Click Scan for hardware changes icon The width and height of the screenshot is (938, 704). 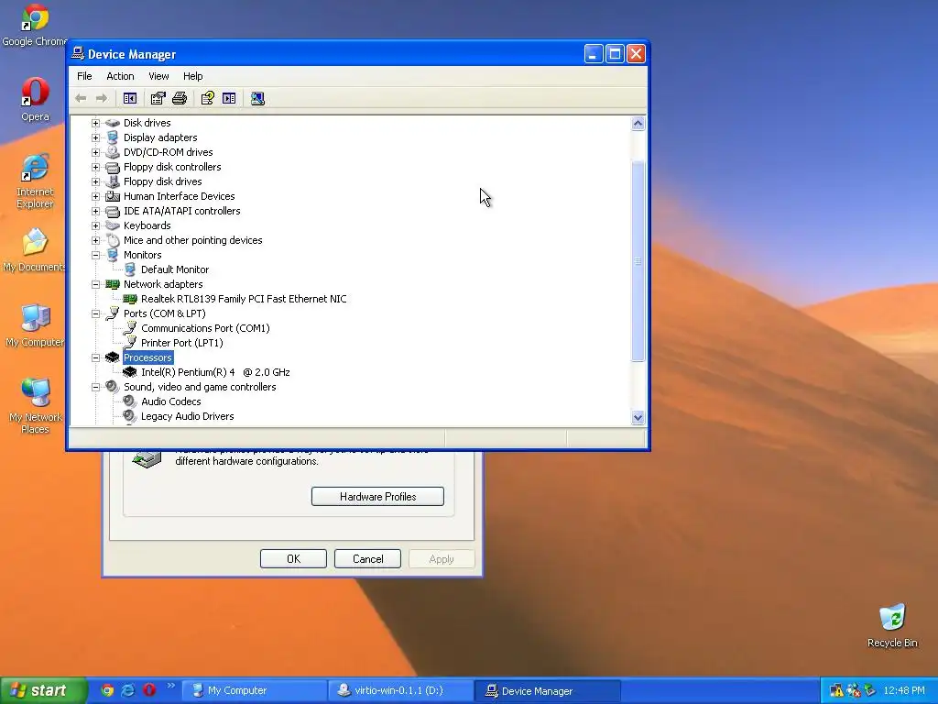257,98
